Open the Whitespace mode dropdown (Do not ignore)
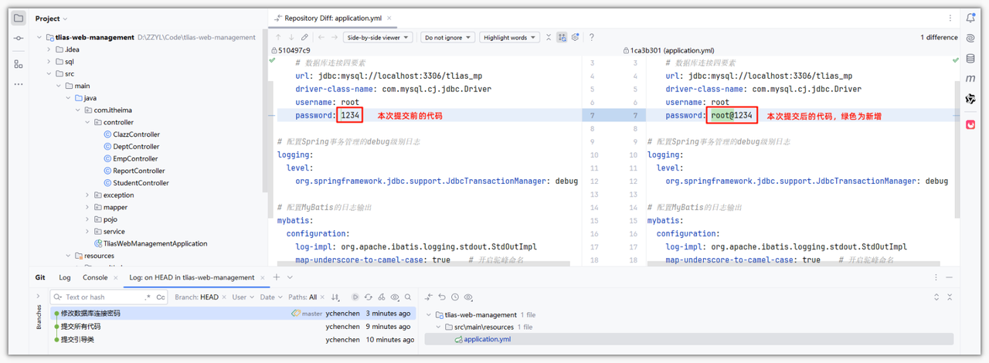The width and height of the screenshot is (989, 363). [447, 37]
